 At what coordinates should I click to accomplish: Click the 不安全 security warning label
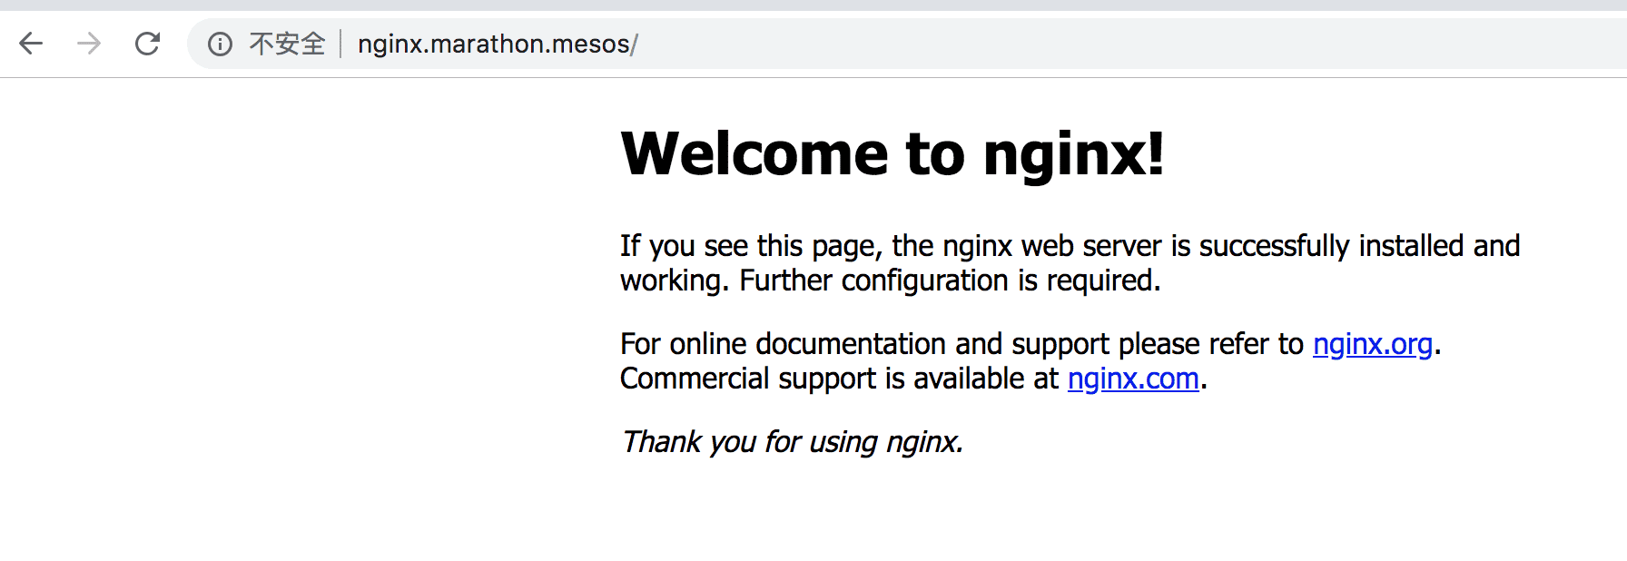[287, 44]
